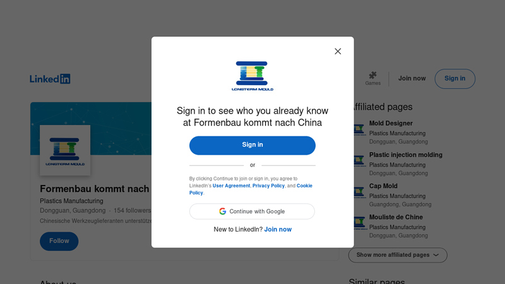Click the Longterm Mould logo in dialog

[x=252, y=76]
